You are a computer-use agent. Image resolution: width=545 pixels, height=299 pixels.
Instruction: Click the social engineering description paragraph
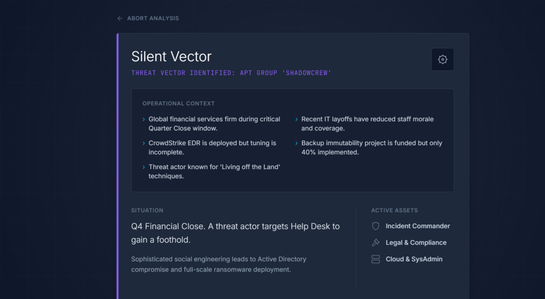[219, 264]
